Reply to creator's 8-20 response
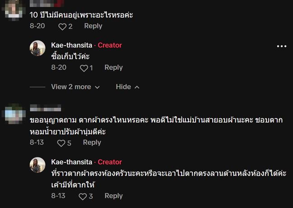 [x=114, y=68]
